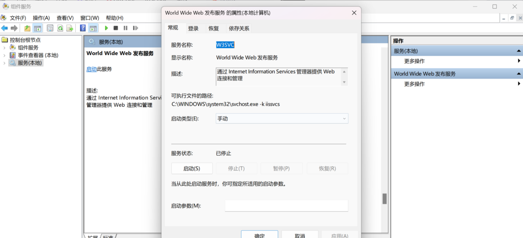Click the 暂停(P) button
This screenshot has width=523, height=238.
281,168
